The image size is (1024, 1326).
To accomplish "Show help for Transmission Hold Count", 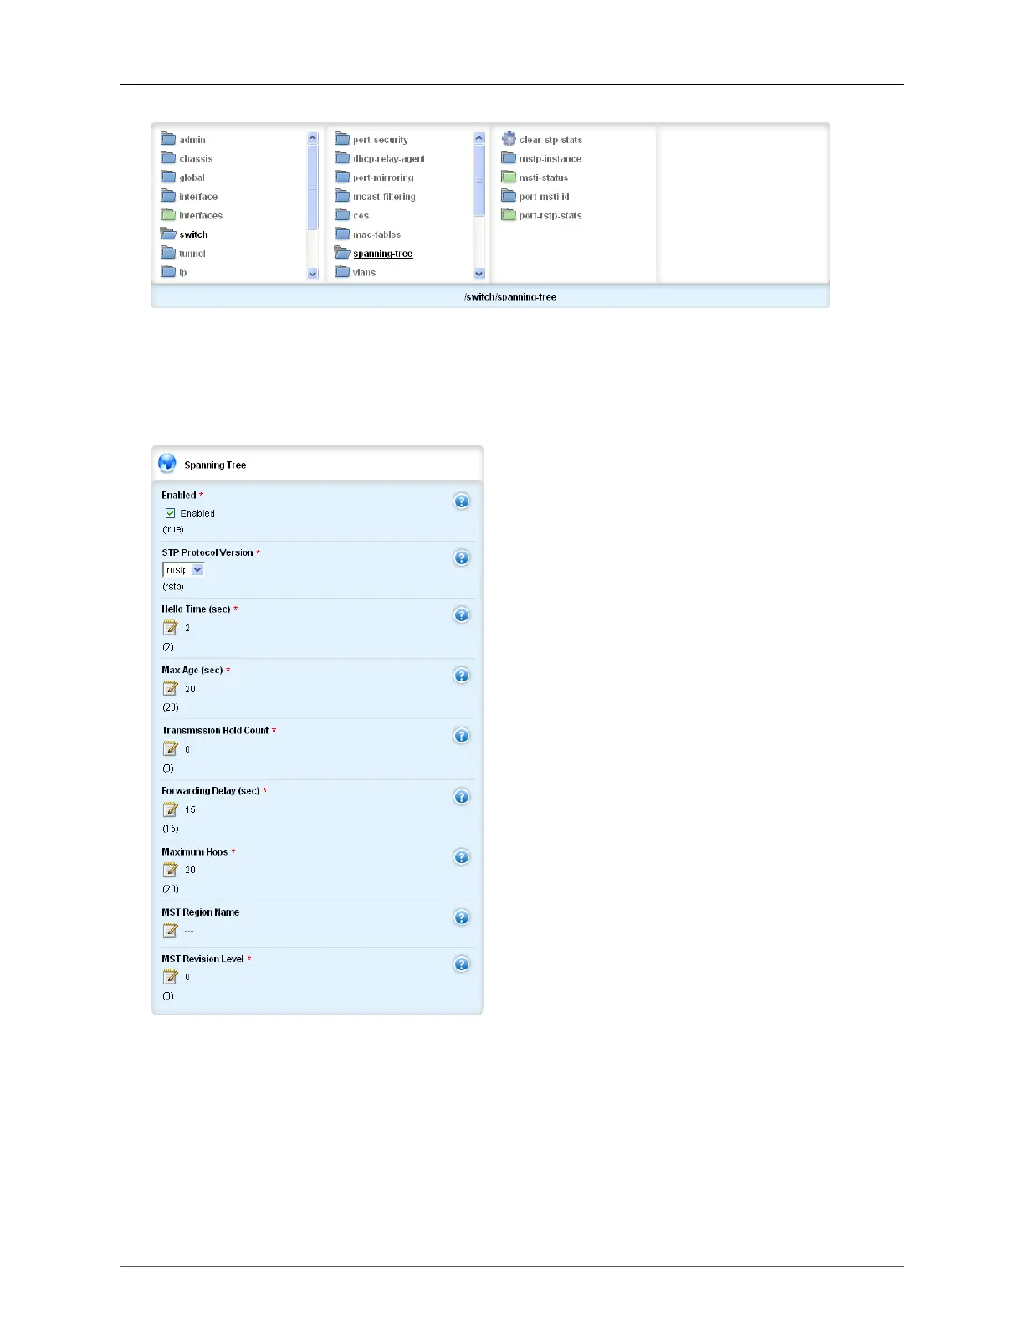I will point(461,735).
